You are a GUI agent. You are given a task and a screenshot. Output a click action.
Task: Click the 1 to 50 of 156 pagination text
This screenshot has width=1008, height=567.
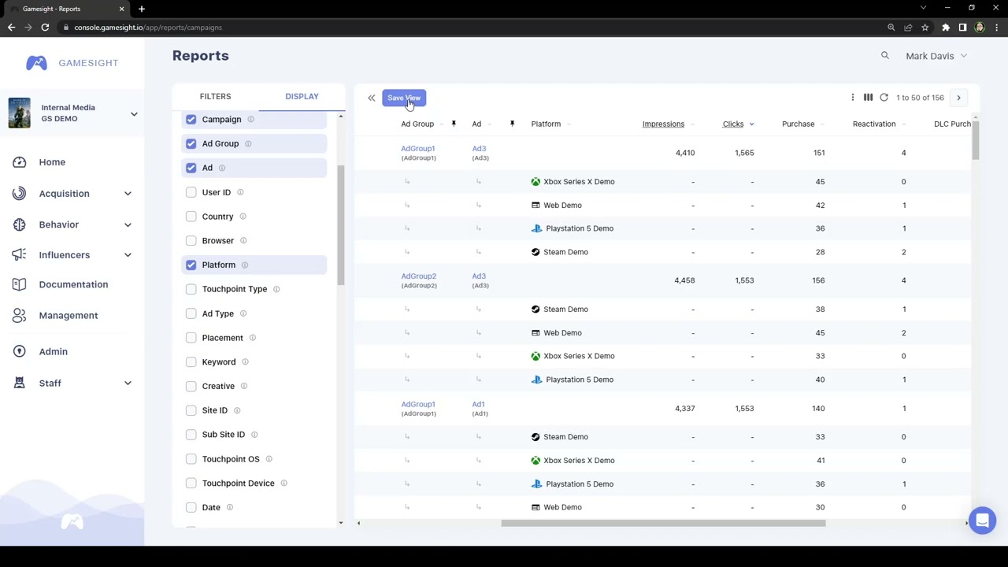tap(920, 98)
